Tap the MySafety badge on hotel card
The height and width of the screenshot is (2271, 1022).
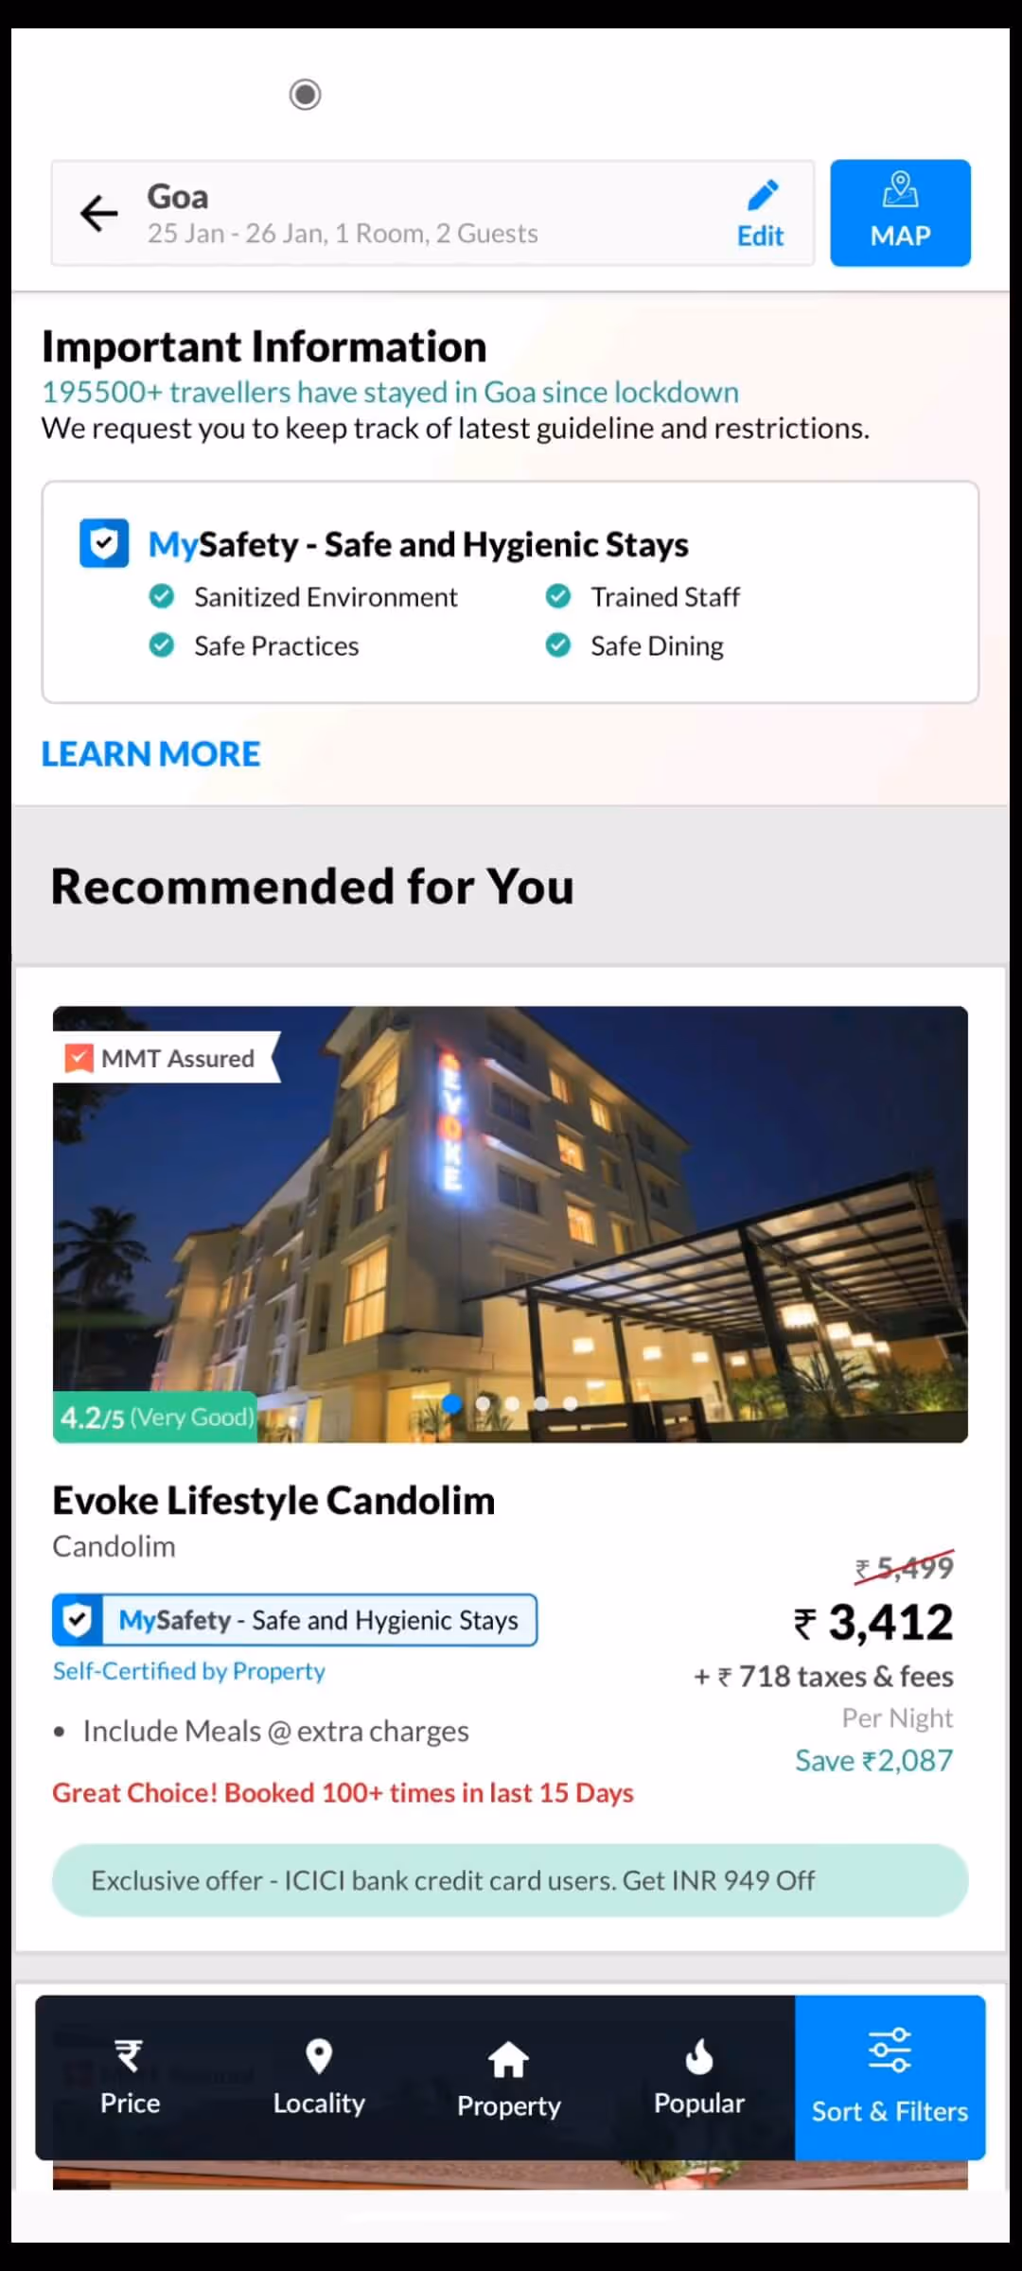pos(294,1620)
